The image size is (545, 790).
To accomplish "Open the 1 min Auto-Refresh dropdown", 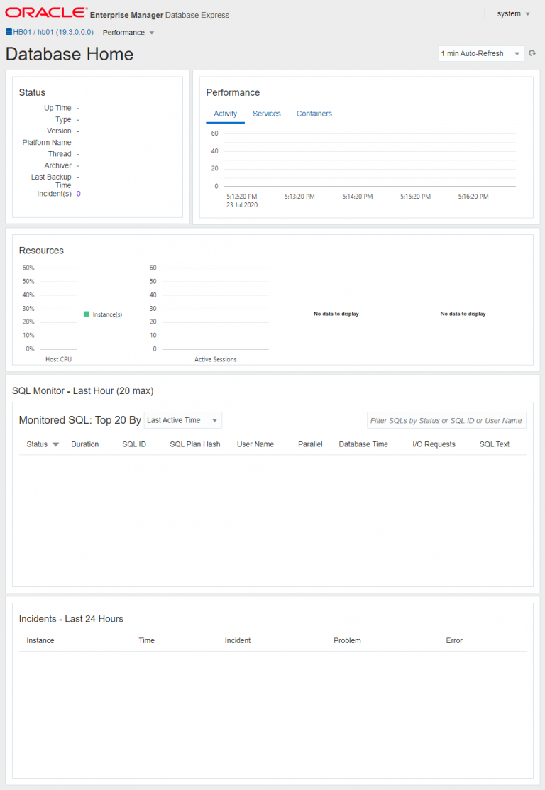I will [x=480, y=54].
